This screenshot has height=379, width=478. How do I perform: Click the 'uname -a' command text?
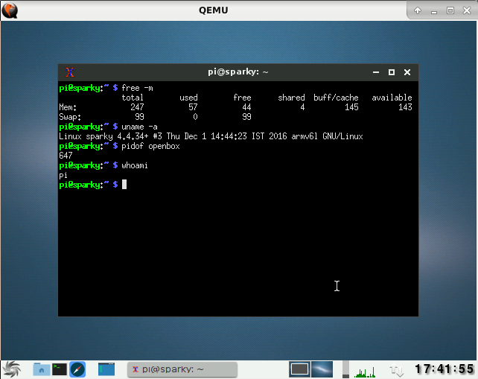coord(139,127)
